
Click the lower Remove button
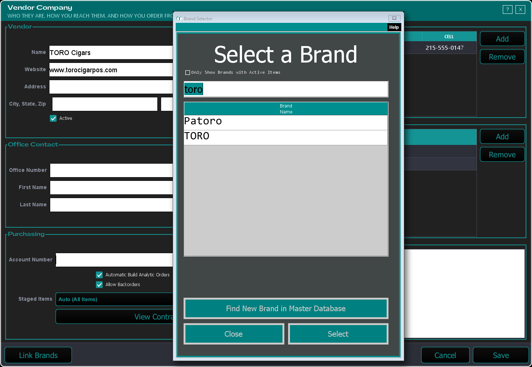point(502,155)
